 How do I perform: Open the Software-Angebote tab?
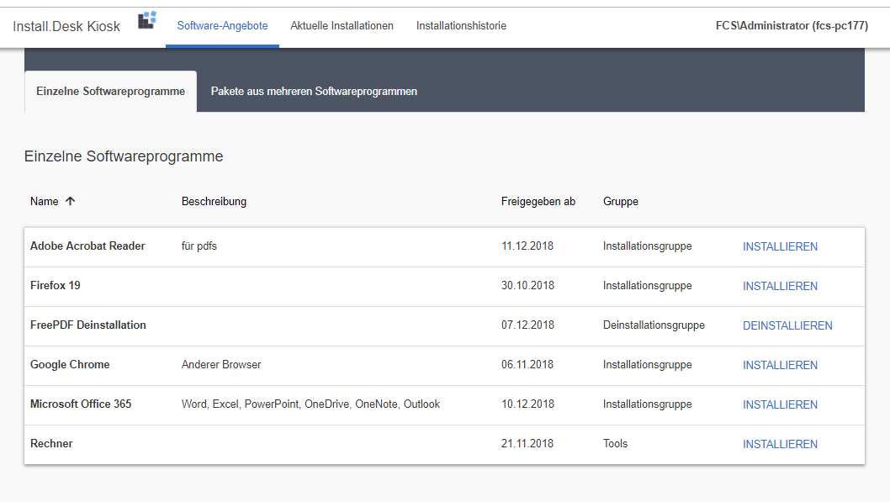(222, 25)
